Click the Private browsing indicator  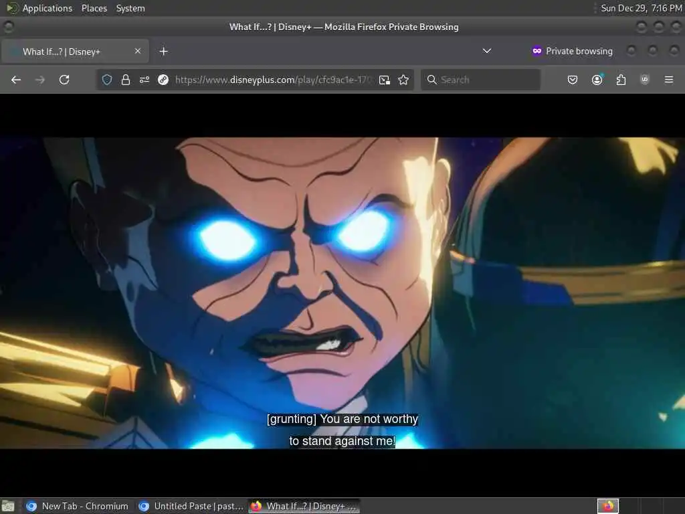tap(573, 51)
